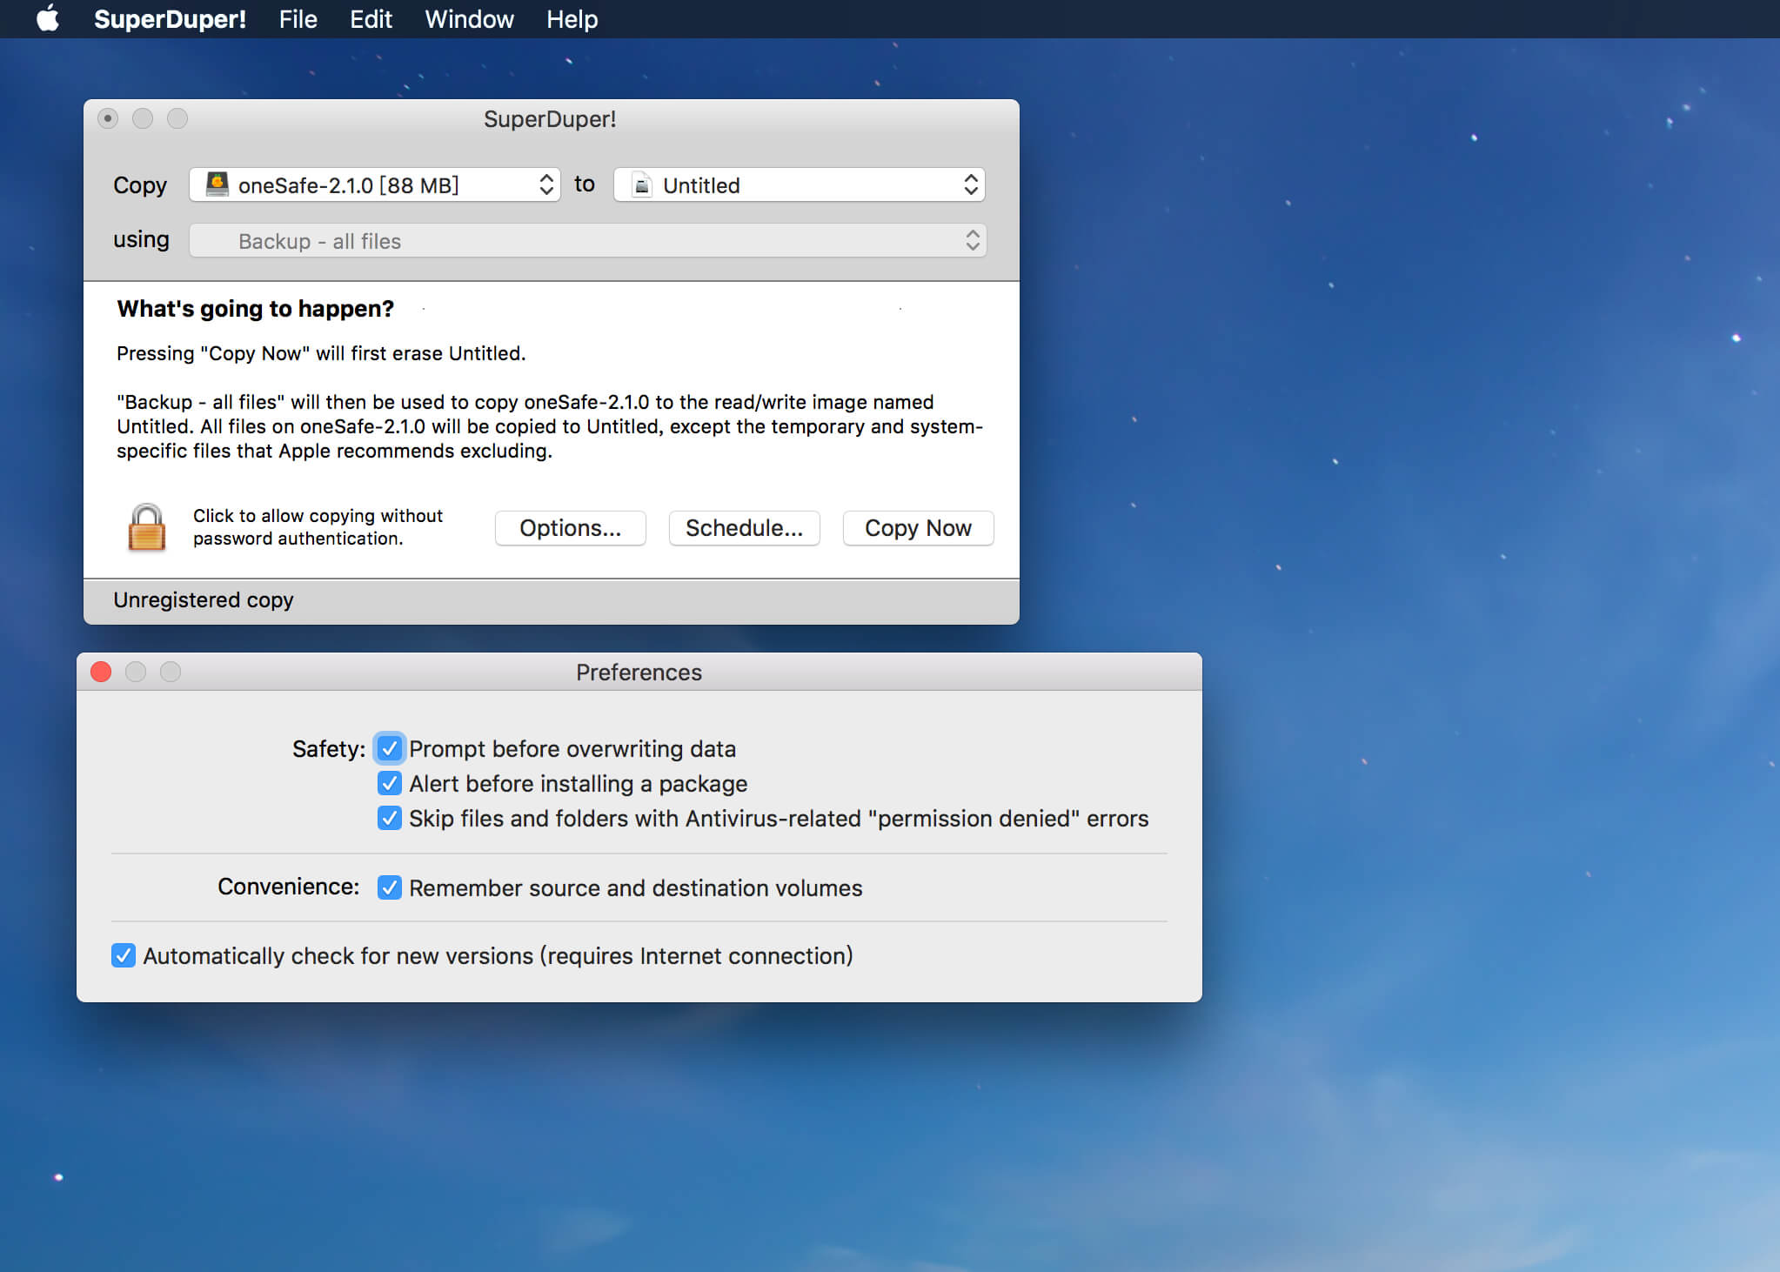Click the padlock authentication icon

(146, 527)
